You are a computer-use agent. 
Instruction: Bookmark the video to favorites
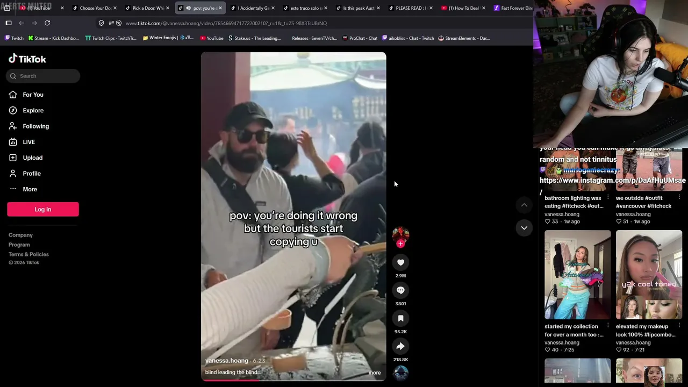(400, 318)
